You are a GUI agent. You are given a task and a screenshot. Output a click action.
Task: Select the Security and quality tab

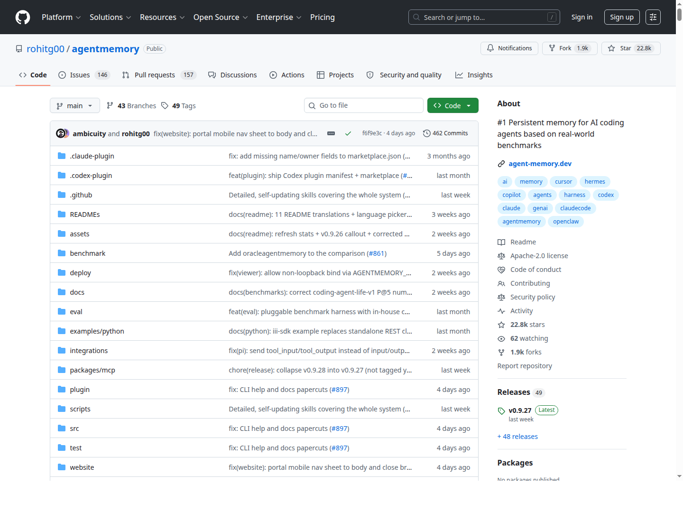tap(404, 75)
